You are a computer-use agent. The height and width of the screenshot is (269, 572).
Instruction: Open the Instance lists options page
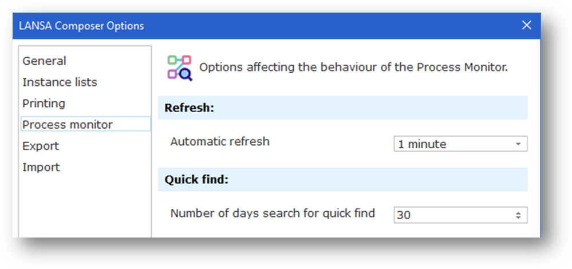tap(60, 82)
